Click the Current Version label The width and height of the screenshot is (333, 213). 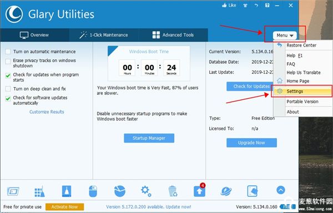(x=225, y=52)
